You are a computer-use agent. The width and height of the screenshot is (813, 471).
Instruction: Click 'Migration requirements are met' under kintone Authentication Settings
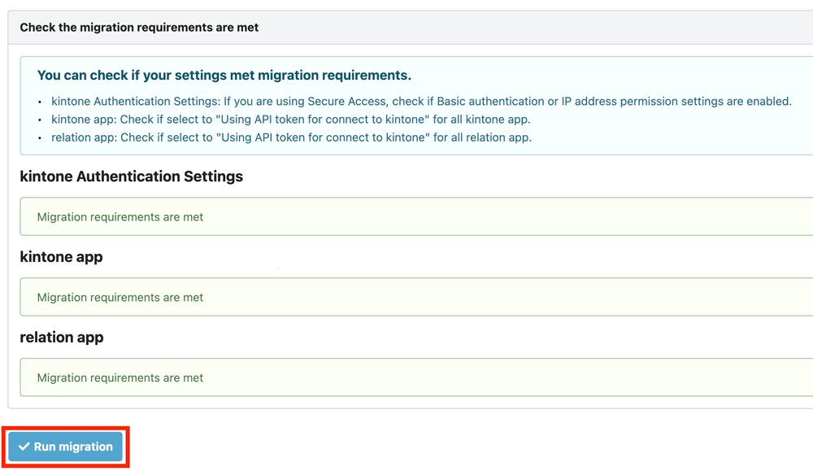[120, 217]
